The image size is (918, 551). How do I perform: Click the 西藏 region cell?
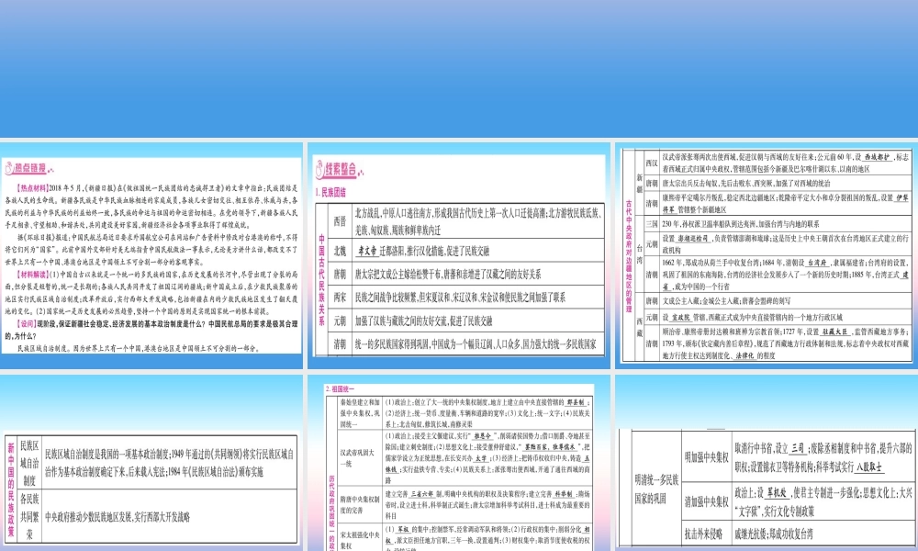[x=639, y=327]
